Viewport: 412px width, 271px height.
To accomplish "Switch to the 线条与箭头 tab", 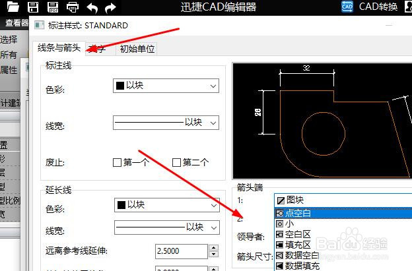I will click(59, 48).
